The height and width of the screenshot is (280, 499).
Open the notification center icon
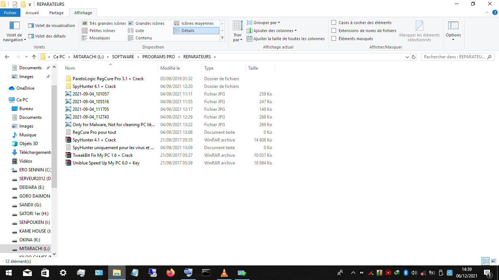coord(487,273)
